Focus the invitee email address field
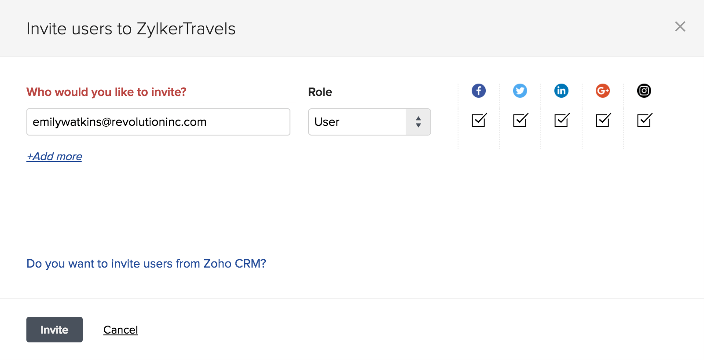 158,122
